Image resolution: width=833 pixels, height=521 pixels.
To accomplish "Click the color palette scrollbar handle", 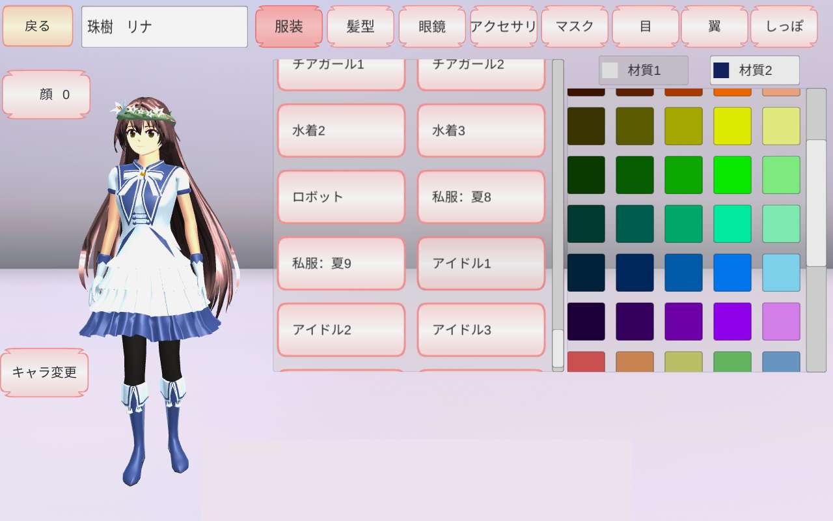I will pos(816,203).
